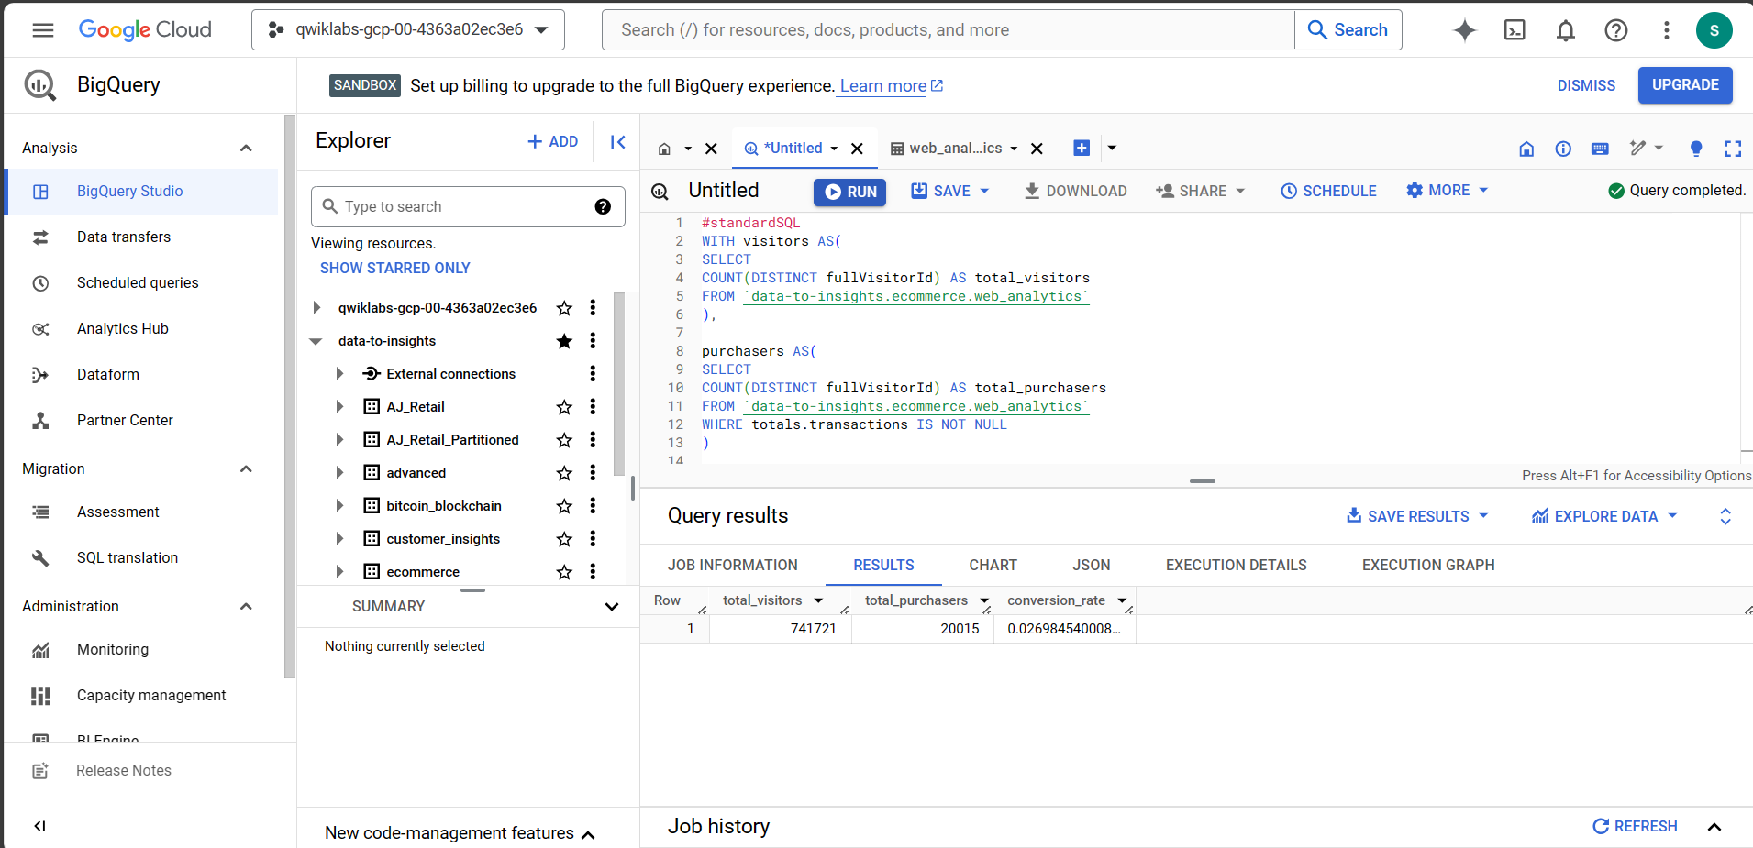
Task: Click the search help icon in Explorer
Action: tap(603, 206)
